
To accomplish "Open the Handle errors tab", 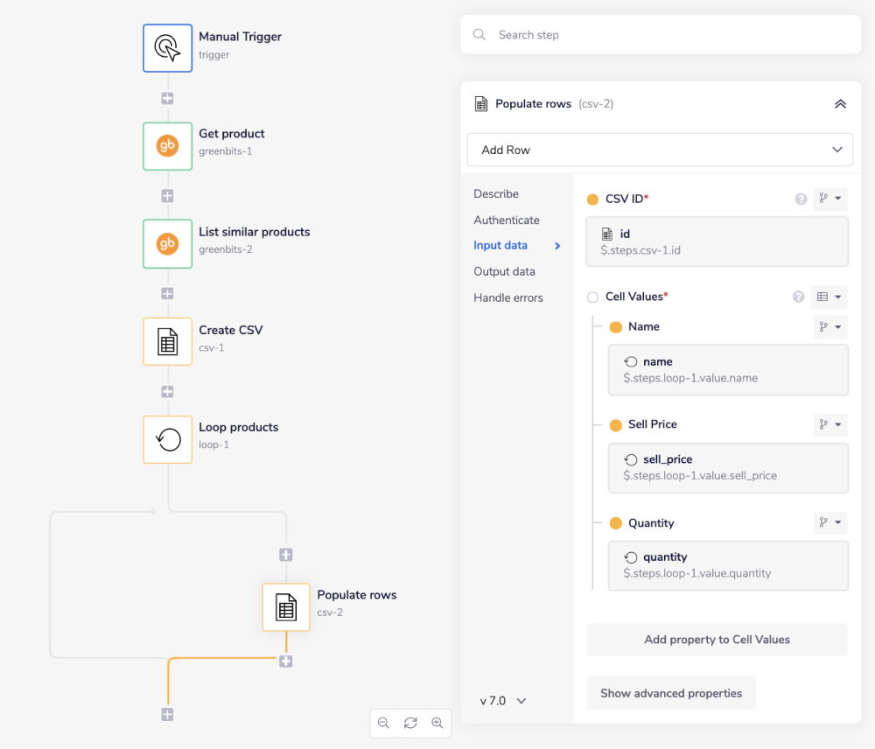I will coord(507,297).
